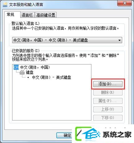Open the default input language dropdown arrow
The height and width of the screenshot is (143, 134).
point(119,40)
